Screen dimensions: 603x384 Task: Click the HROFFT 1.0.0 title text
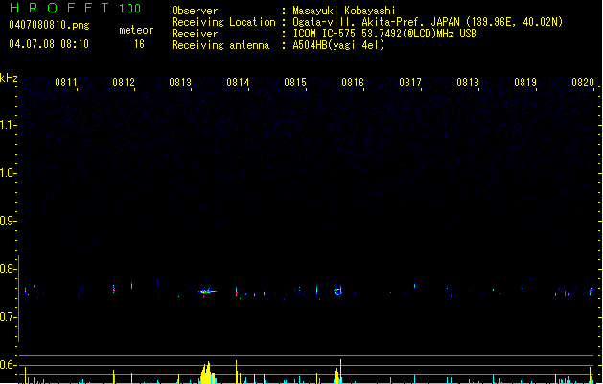[x=76, y=8]
